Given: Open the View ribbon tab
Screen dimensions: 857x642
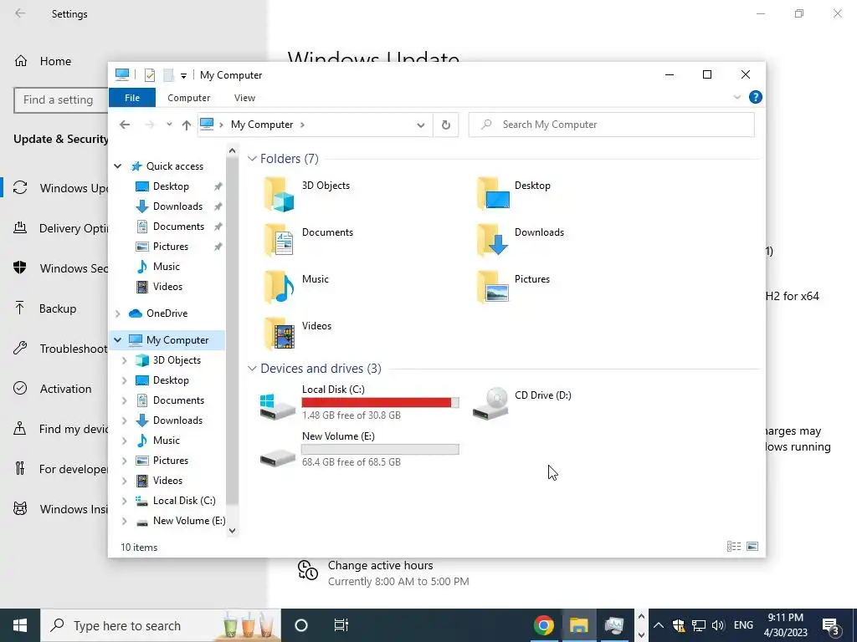Looking at the screenshot, I should pyautogui.click(x=244, y=98).
